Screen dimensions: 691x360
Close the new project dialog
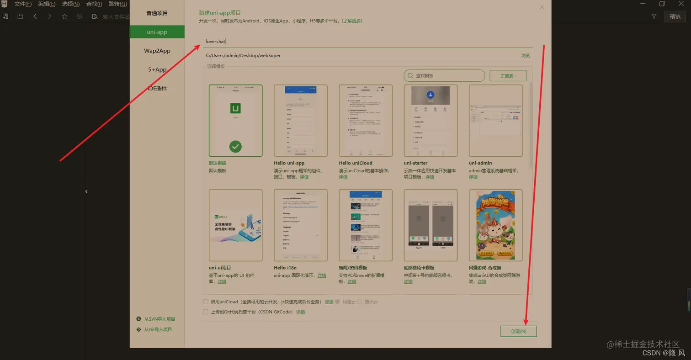[x=542, y=7]
